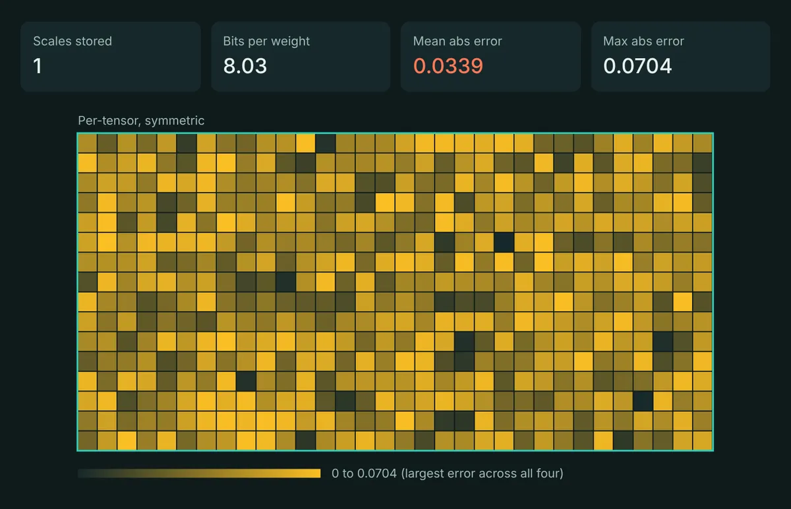
Task: Click the Mean abs error label
Action: coord(457,41)
